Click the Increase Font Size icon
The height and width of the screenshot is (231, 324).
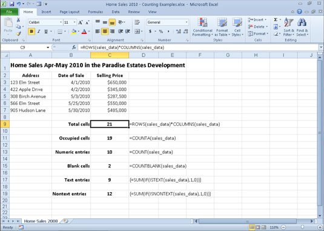click(x=81, y=22)
